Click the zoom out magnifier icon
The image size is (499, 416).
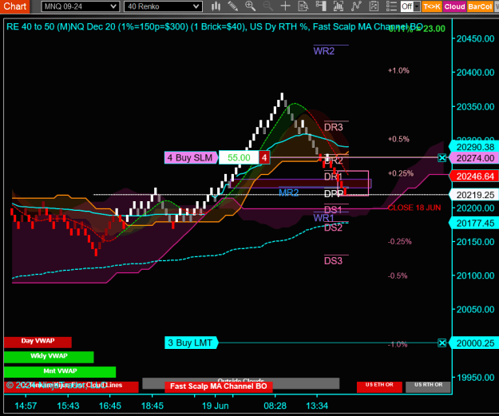click(268, 6)
